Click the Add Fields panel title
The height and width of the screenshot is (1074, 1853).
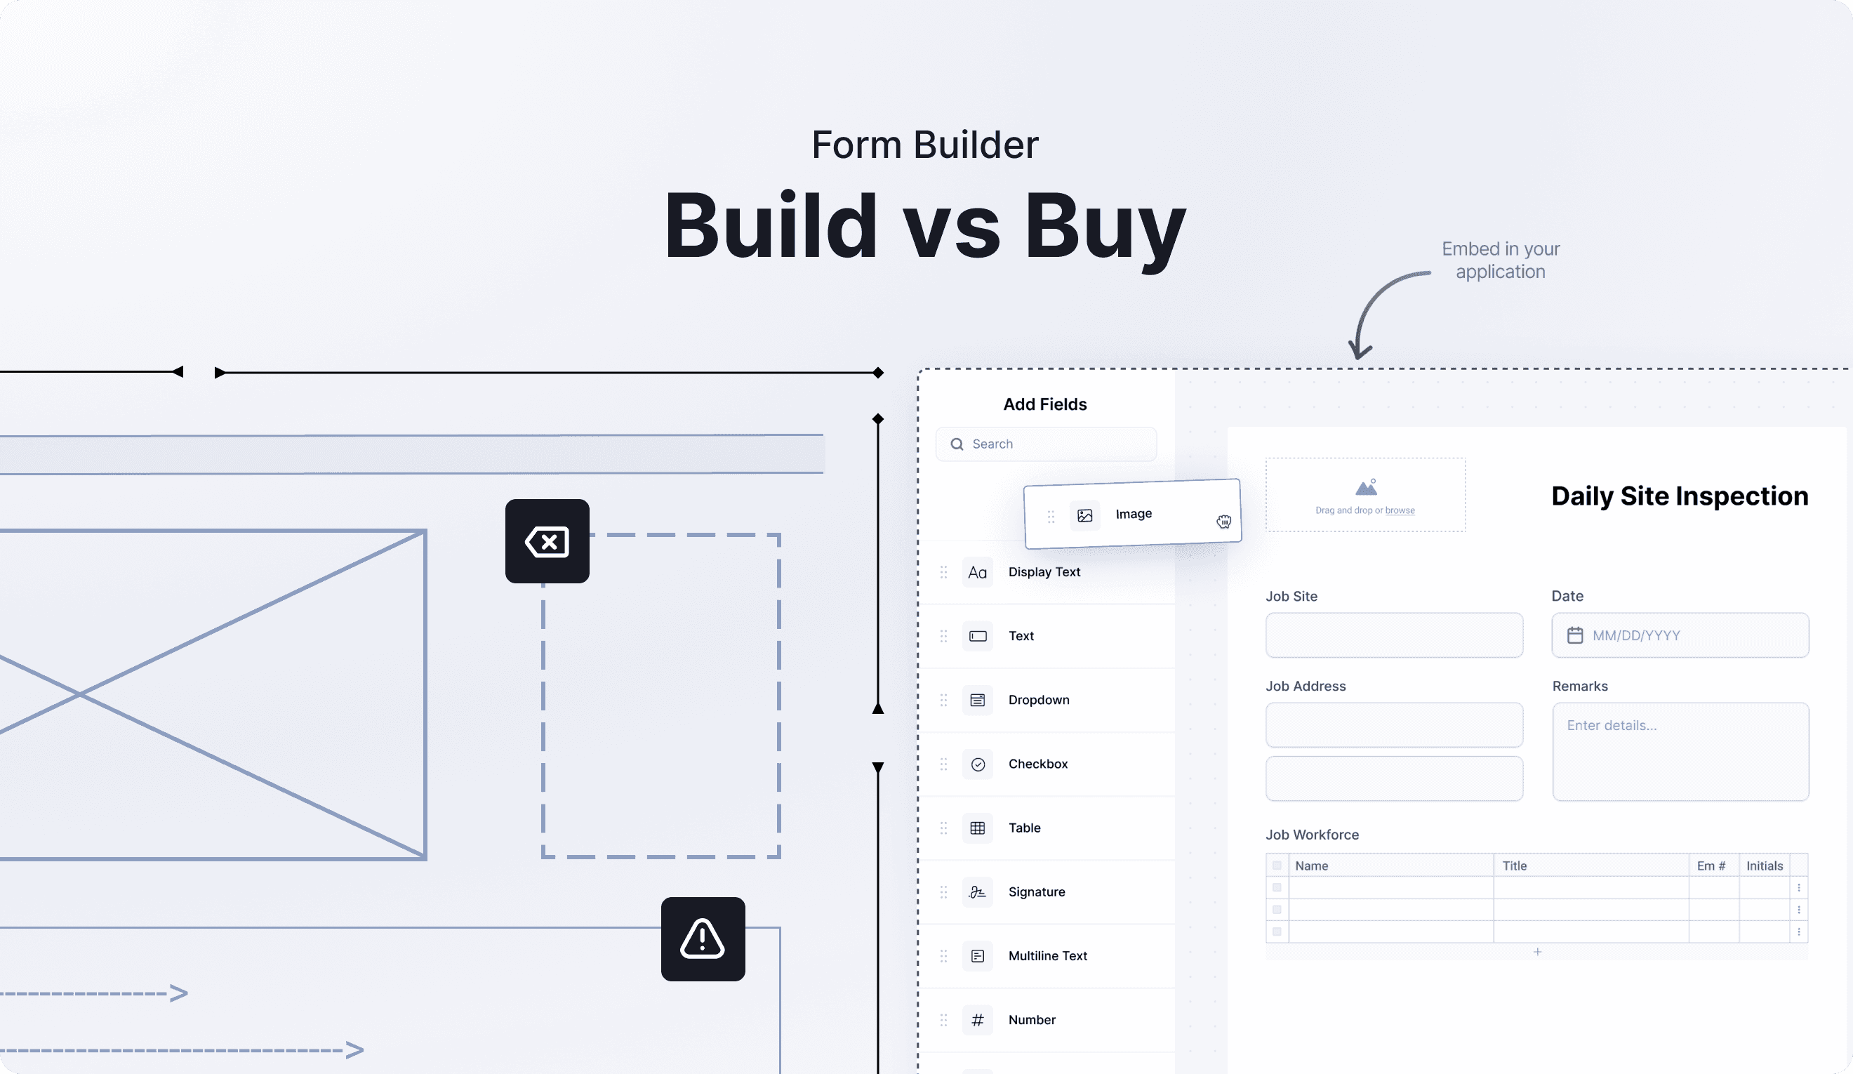pos(1044,403)
